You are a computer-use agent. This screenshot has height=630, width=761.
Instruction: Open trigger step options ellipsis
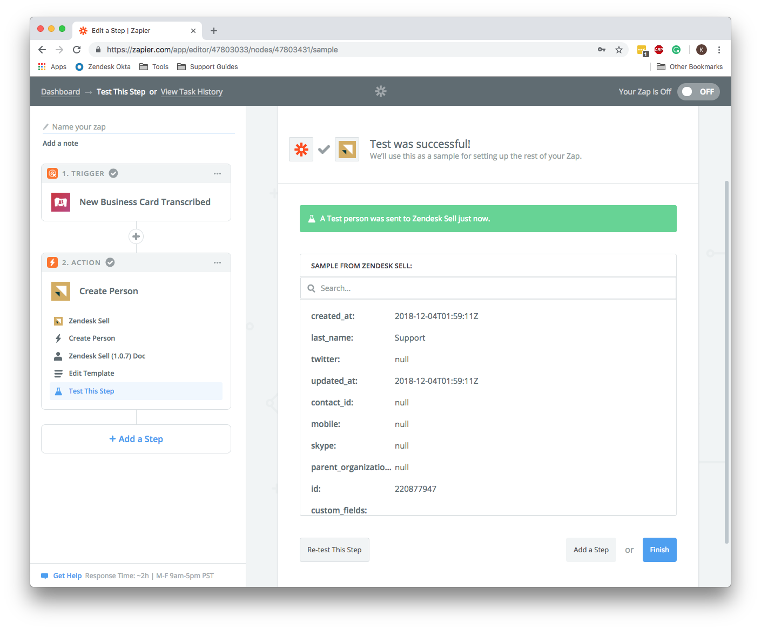(217, 173)
